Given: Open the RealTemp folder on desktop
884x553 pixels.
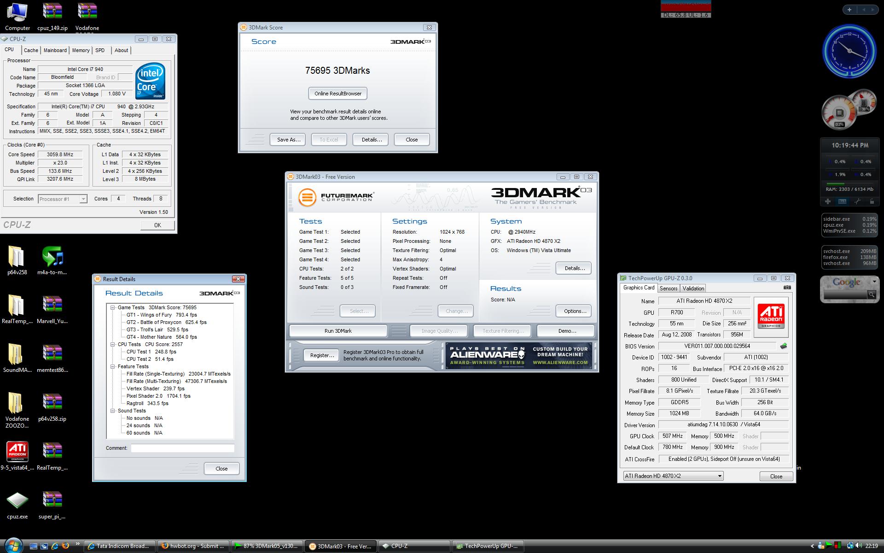Looking at the screenshot, I should 17,309.
